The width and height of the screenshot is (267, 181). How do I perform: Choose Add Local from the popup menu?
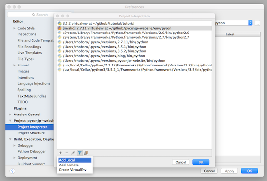[x=75, y=160]
